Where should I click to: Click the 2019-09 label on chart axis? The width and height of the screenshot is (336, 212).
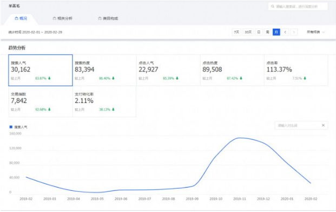click(192, 199)
